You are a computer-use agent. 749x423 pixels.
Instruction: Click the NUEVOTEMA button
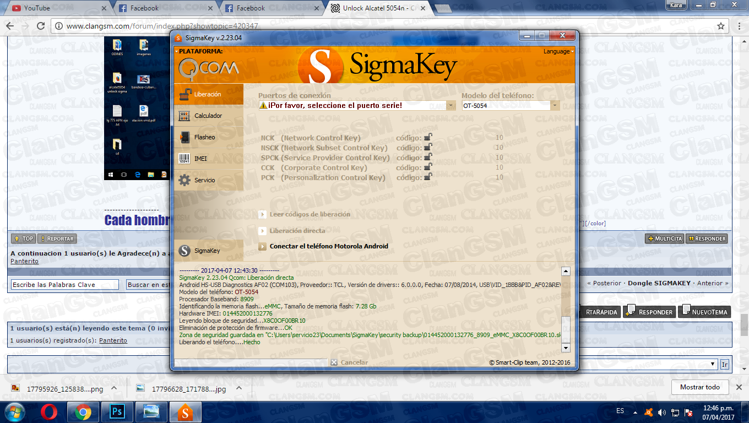(x=704, y=312)
